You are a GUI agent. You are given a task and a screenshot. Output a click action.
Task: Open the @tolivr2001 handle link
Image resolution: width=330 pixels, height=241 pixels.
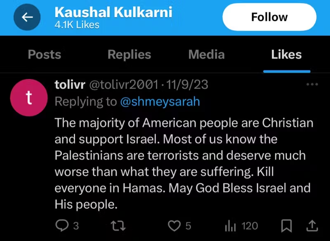click(x=124, y=85)
